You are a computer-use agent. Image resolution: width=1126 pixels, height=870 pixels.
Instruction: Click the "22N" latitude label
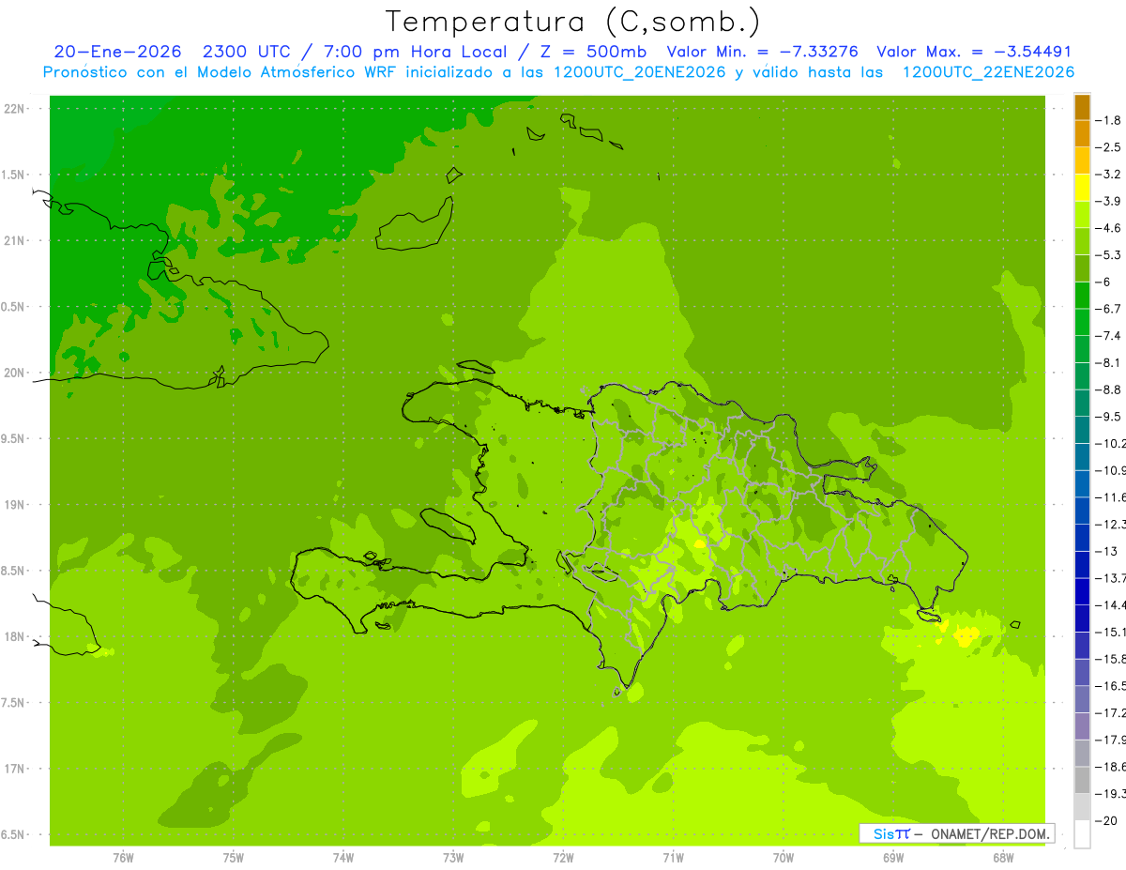14,109
